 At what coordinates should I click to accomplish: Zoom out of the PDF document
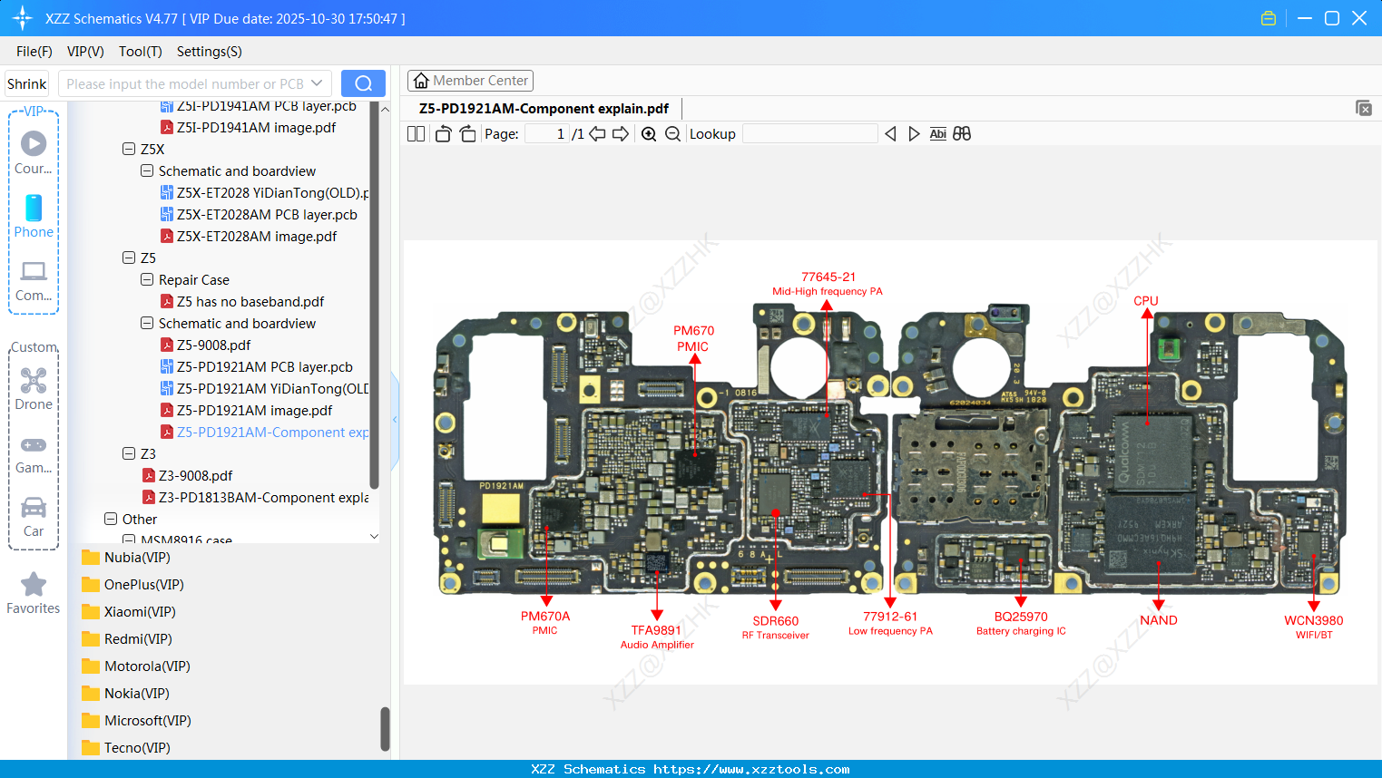(673, 133)
